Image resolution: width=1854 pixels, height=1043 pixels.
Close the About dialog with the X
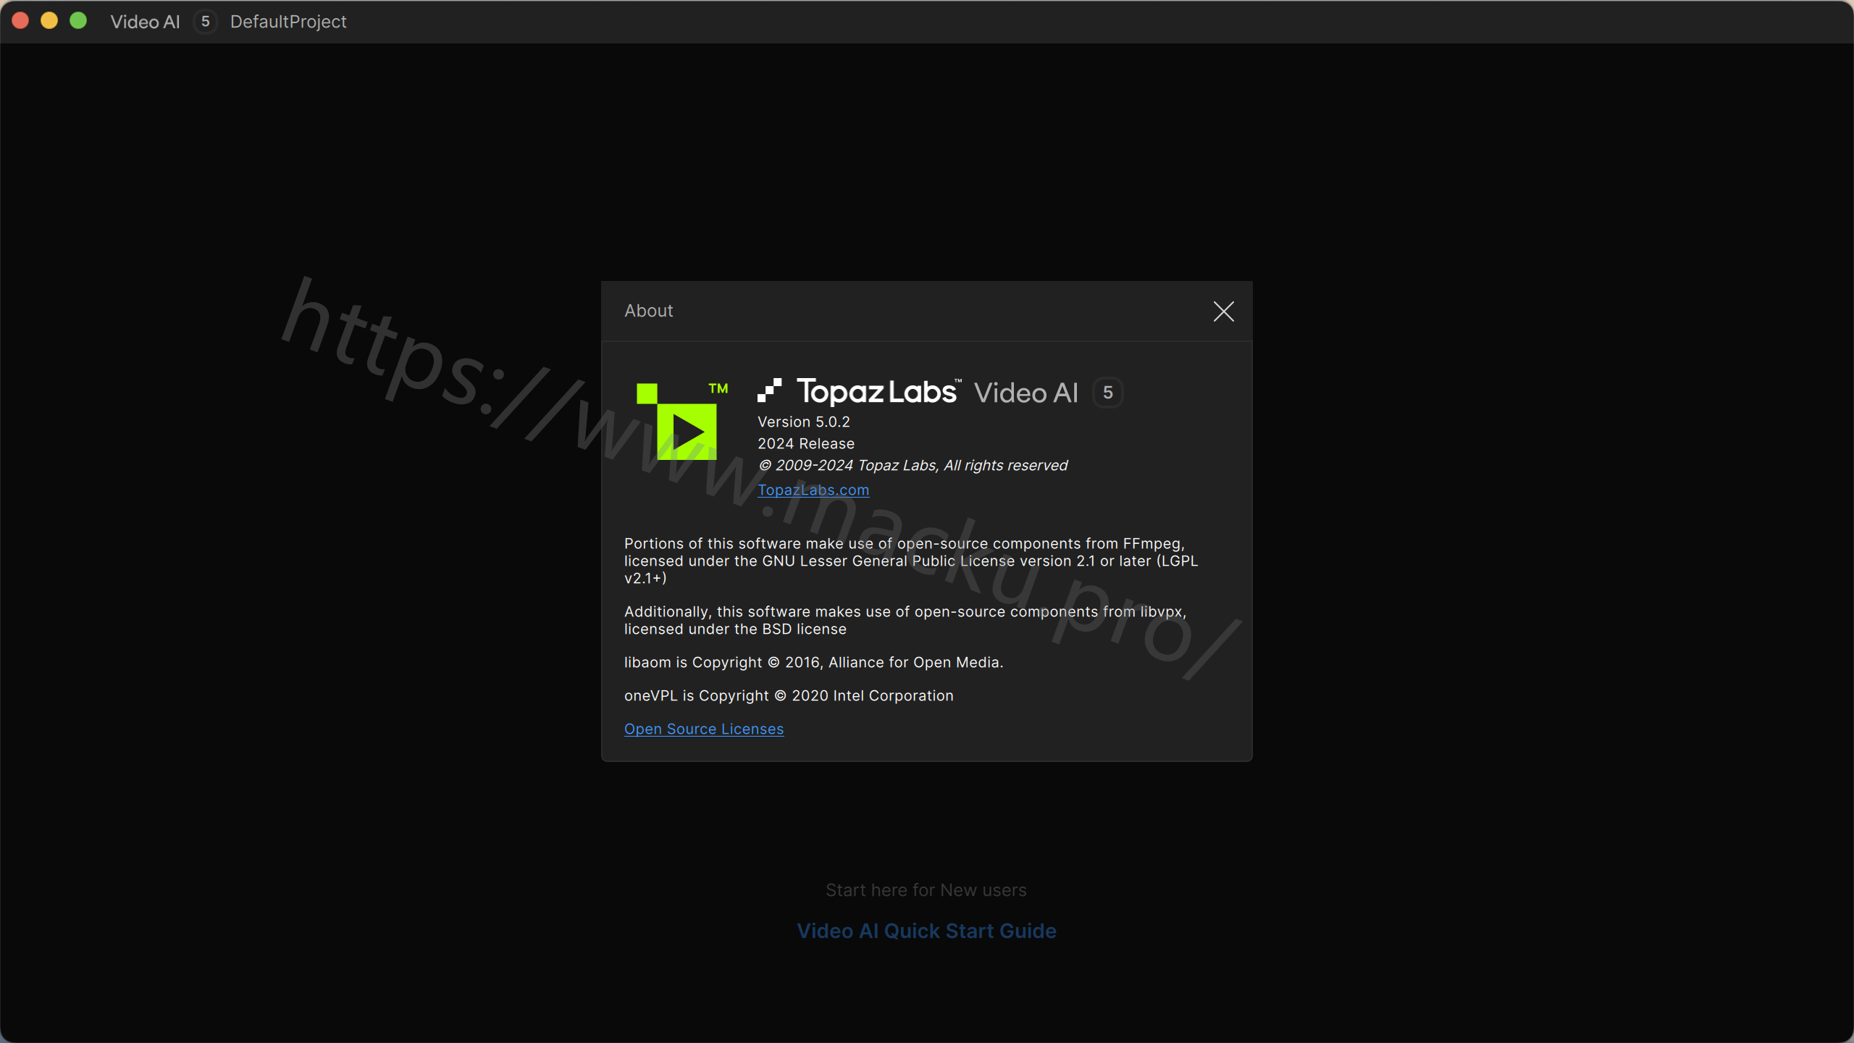(x=1223, y=311)
